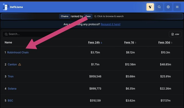Download table as .csv
Image resolution: width=184 pixels, height=108 pixels.
click(175, 34)
